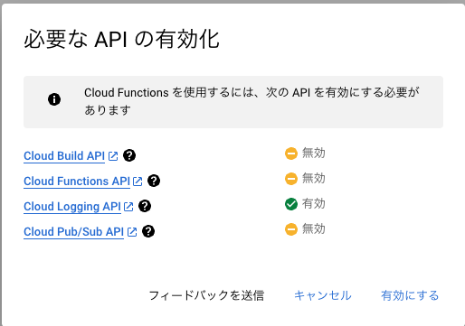This screenshot has height=326, width=465.
Task: Open the Cloud Pub/Sub API link
Action: click(74, 232)
